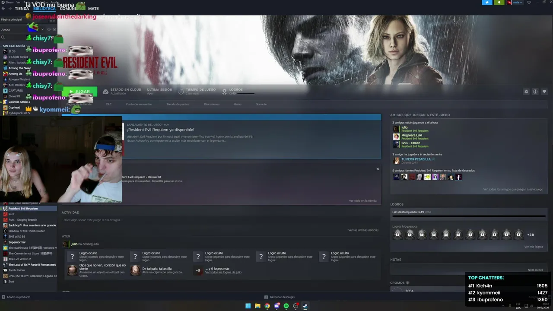Open Discusiones tab
This screenshot has width=553, height=311.
(x=212, y=104)
